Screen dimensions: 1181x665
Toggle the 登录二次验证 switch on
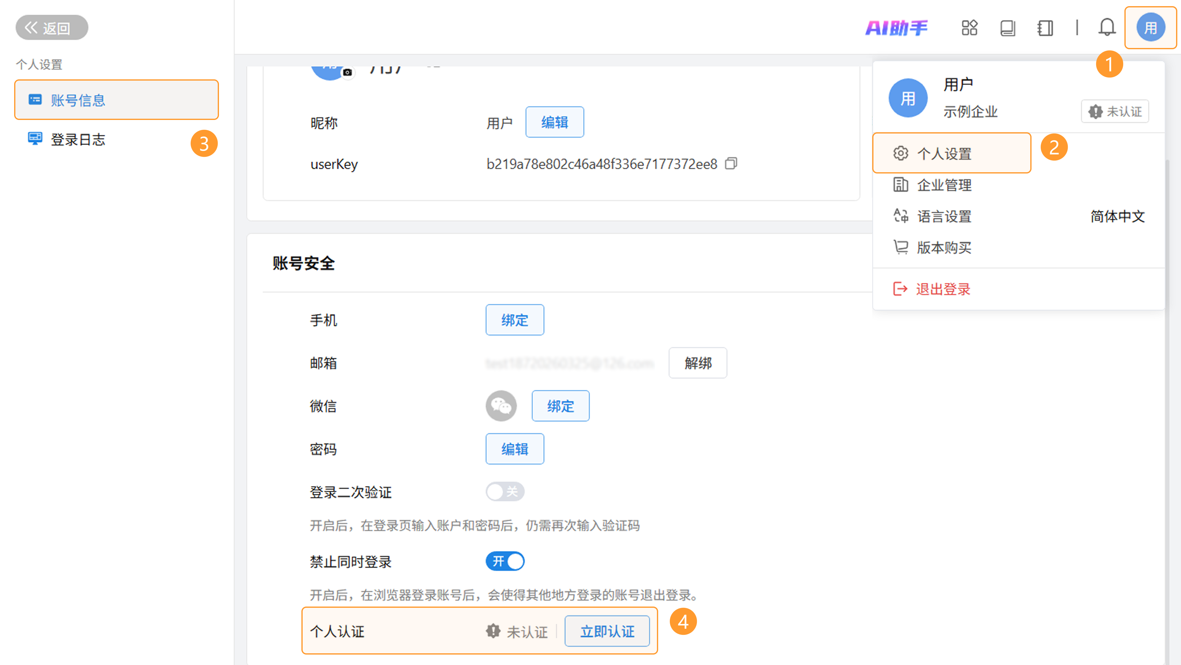[x=505, y=492]
